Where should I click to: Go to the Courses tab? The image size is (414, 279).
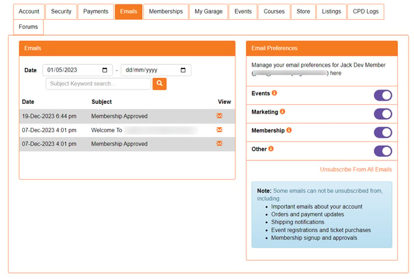274,12
